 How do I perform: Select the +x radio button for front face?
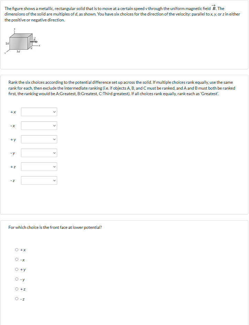click(x=17, y=250)
